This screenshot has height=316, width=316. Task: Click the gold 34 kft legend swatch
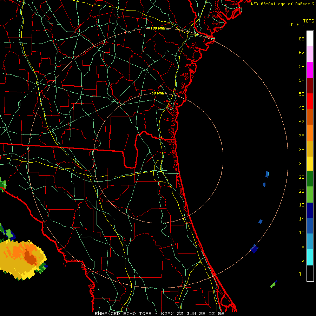[310, 149]
